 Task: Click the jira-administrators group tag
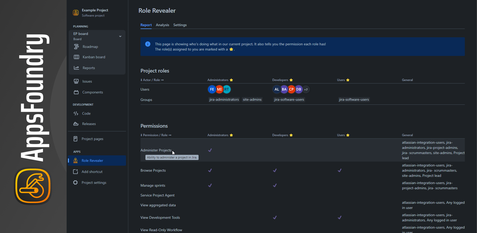224,99
